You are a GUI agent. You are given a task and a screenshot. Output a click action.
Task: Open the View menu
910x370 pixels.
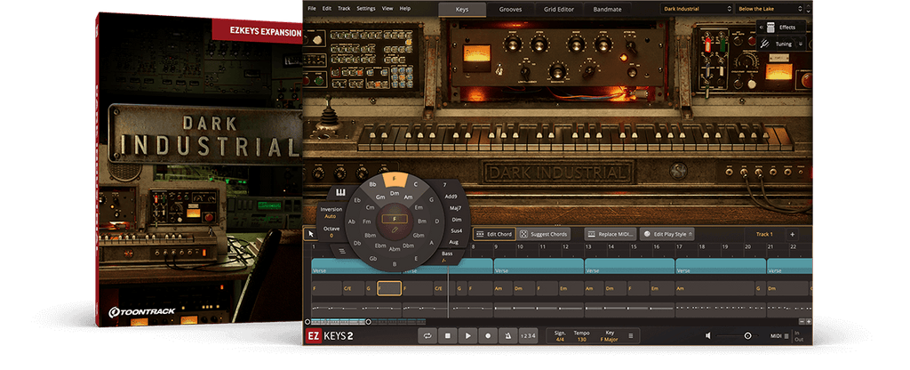pyautogui.click(x=387, y=9)
